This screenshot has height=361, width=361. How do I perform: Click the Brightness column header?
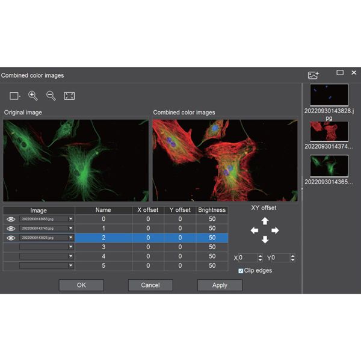coord(212,210)
